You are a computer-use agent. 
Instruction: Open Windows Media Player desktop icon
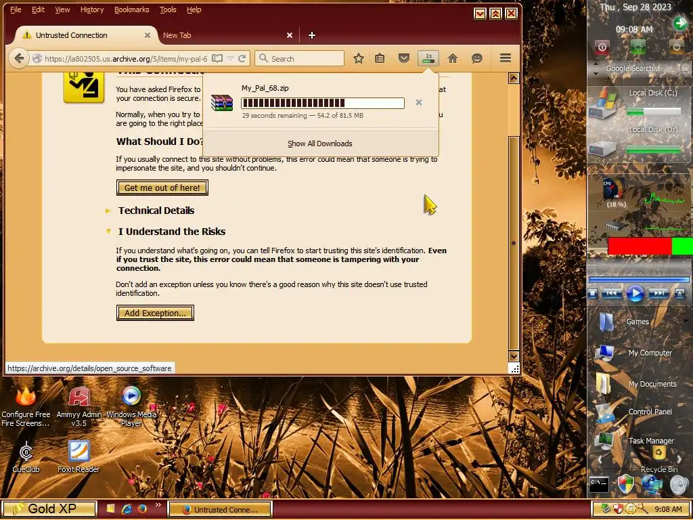[x=131, y=407]
